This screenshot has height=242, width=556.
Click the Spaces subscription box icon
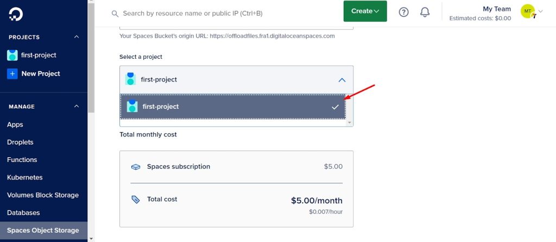click(x=136, y=166)
